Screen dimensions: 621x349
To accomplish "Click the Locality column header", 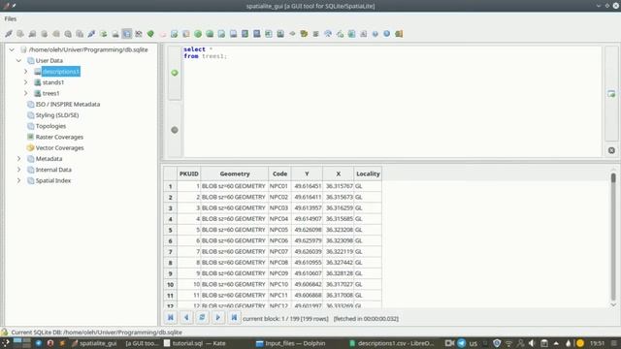I will pyautogui.click(x=368, y=174).
